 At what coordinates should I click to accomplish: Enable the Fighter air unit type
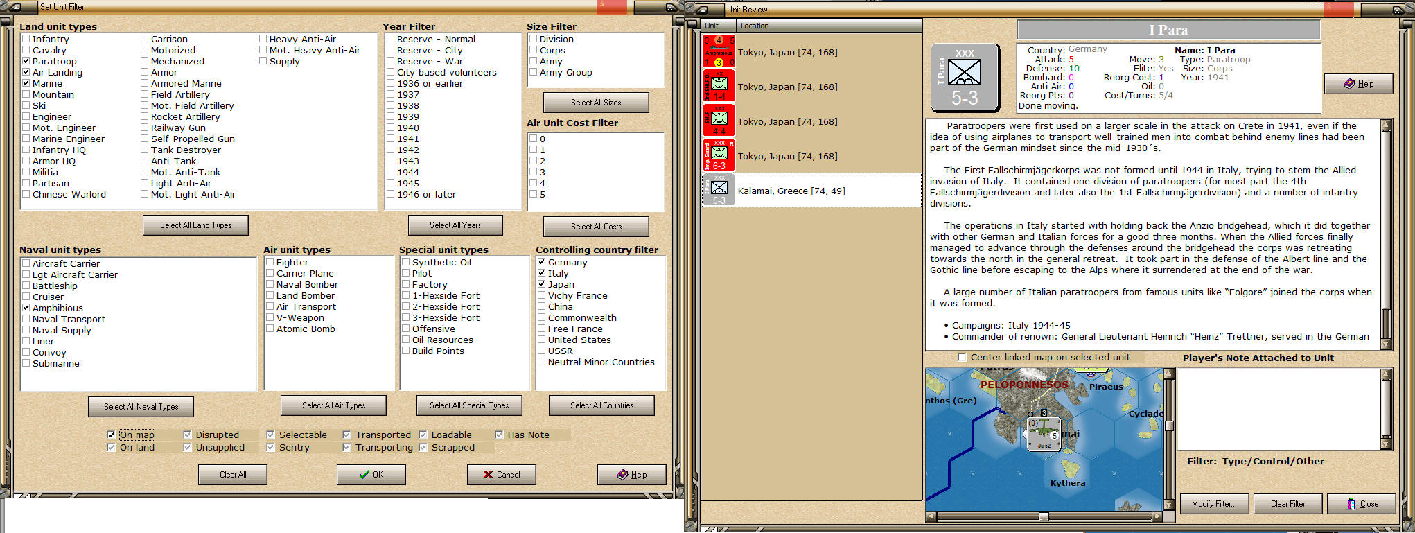tap(270, 262)
